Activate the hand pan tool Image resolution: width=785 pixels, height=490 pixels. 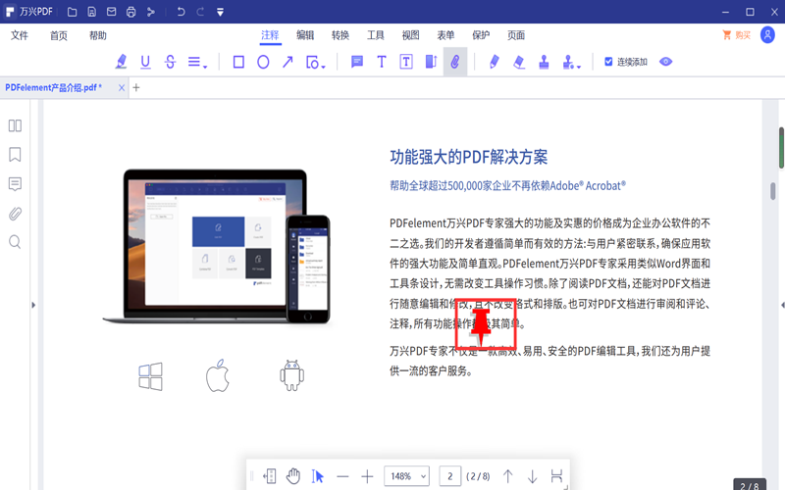point(293,476)
